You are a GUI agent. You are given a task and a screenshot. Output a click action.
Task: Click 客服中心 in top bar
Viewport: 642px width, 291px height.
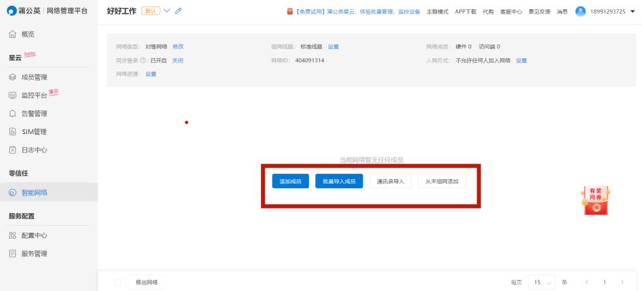pos(511,12)
